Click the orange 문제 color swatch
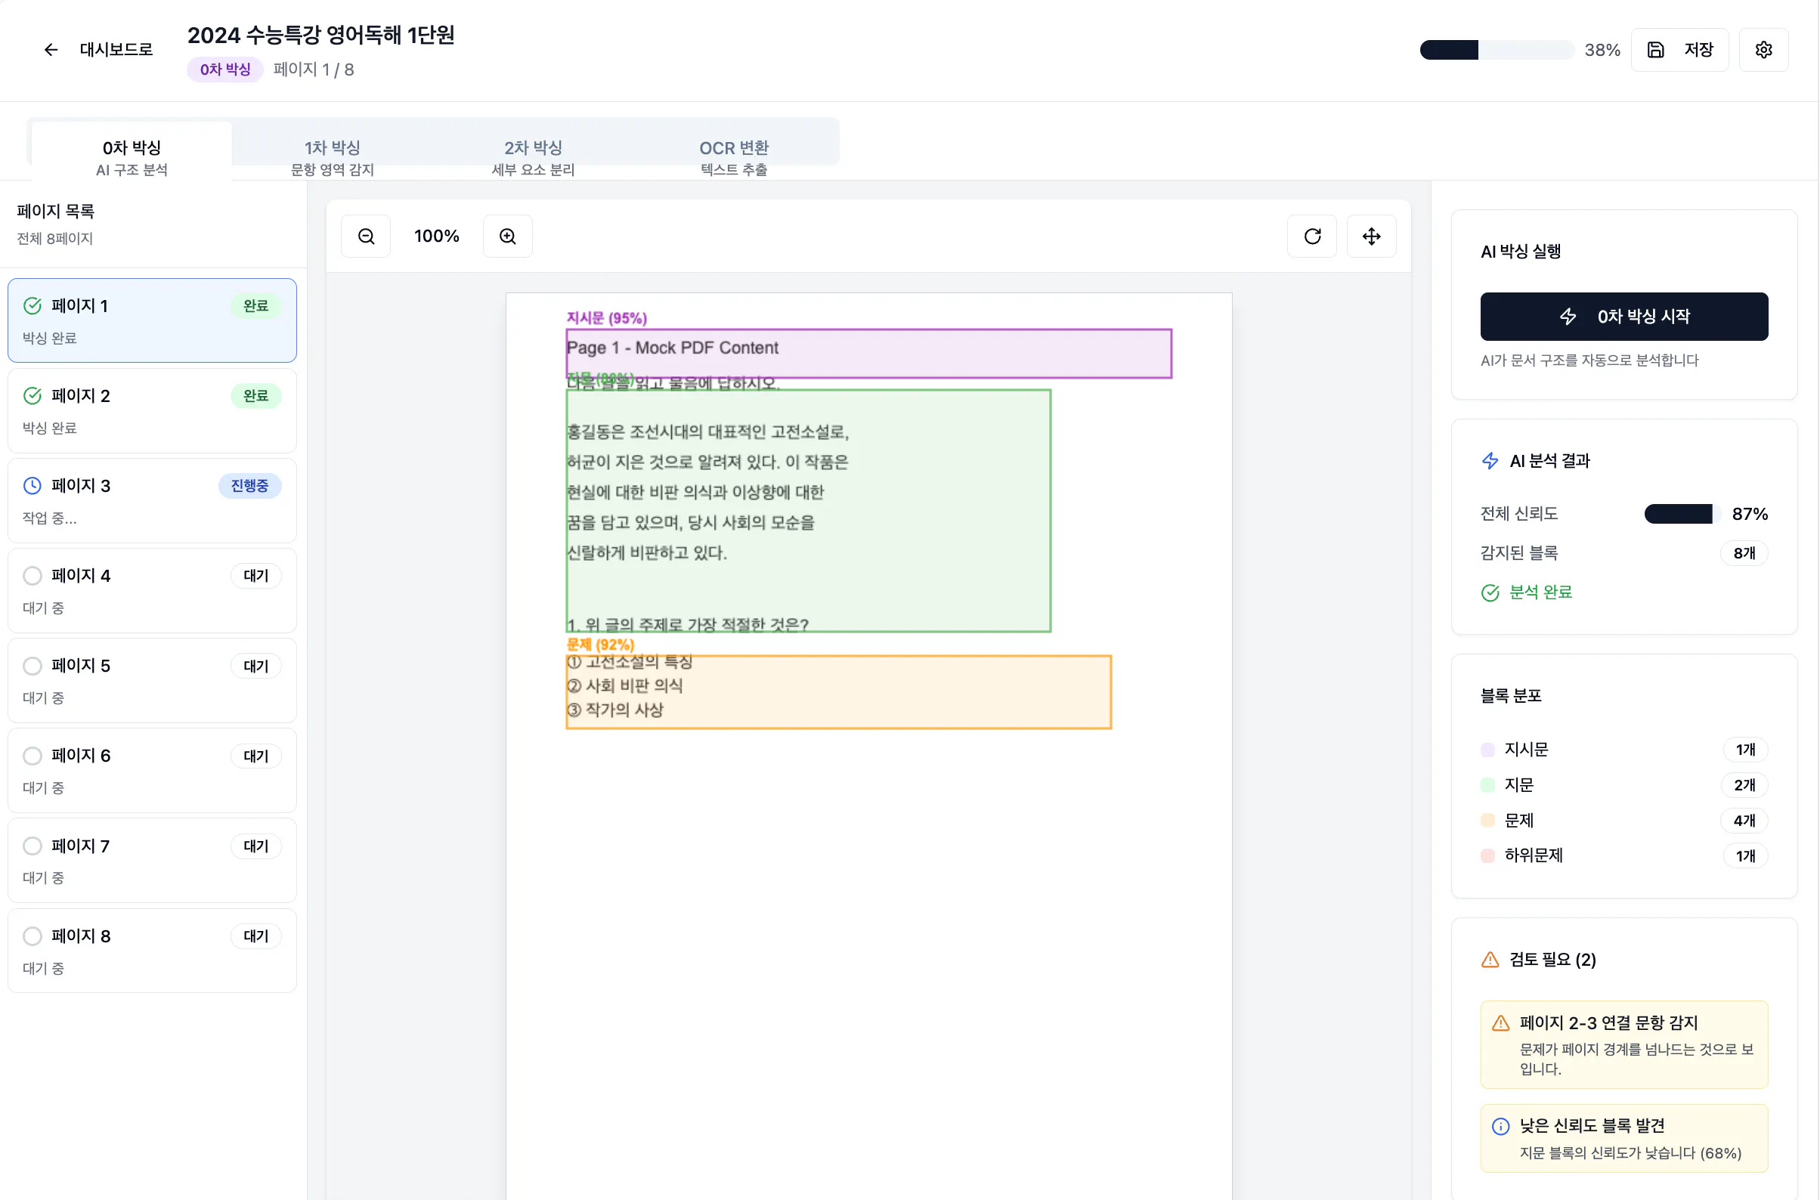Image resolution: width=1820 pixels, height=1200 pixels. tap(1487, 821)
